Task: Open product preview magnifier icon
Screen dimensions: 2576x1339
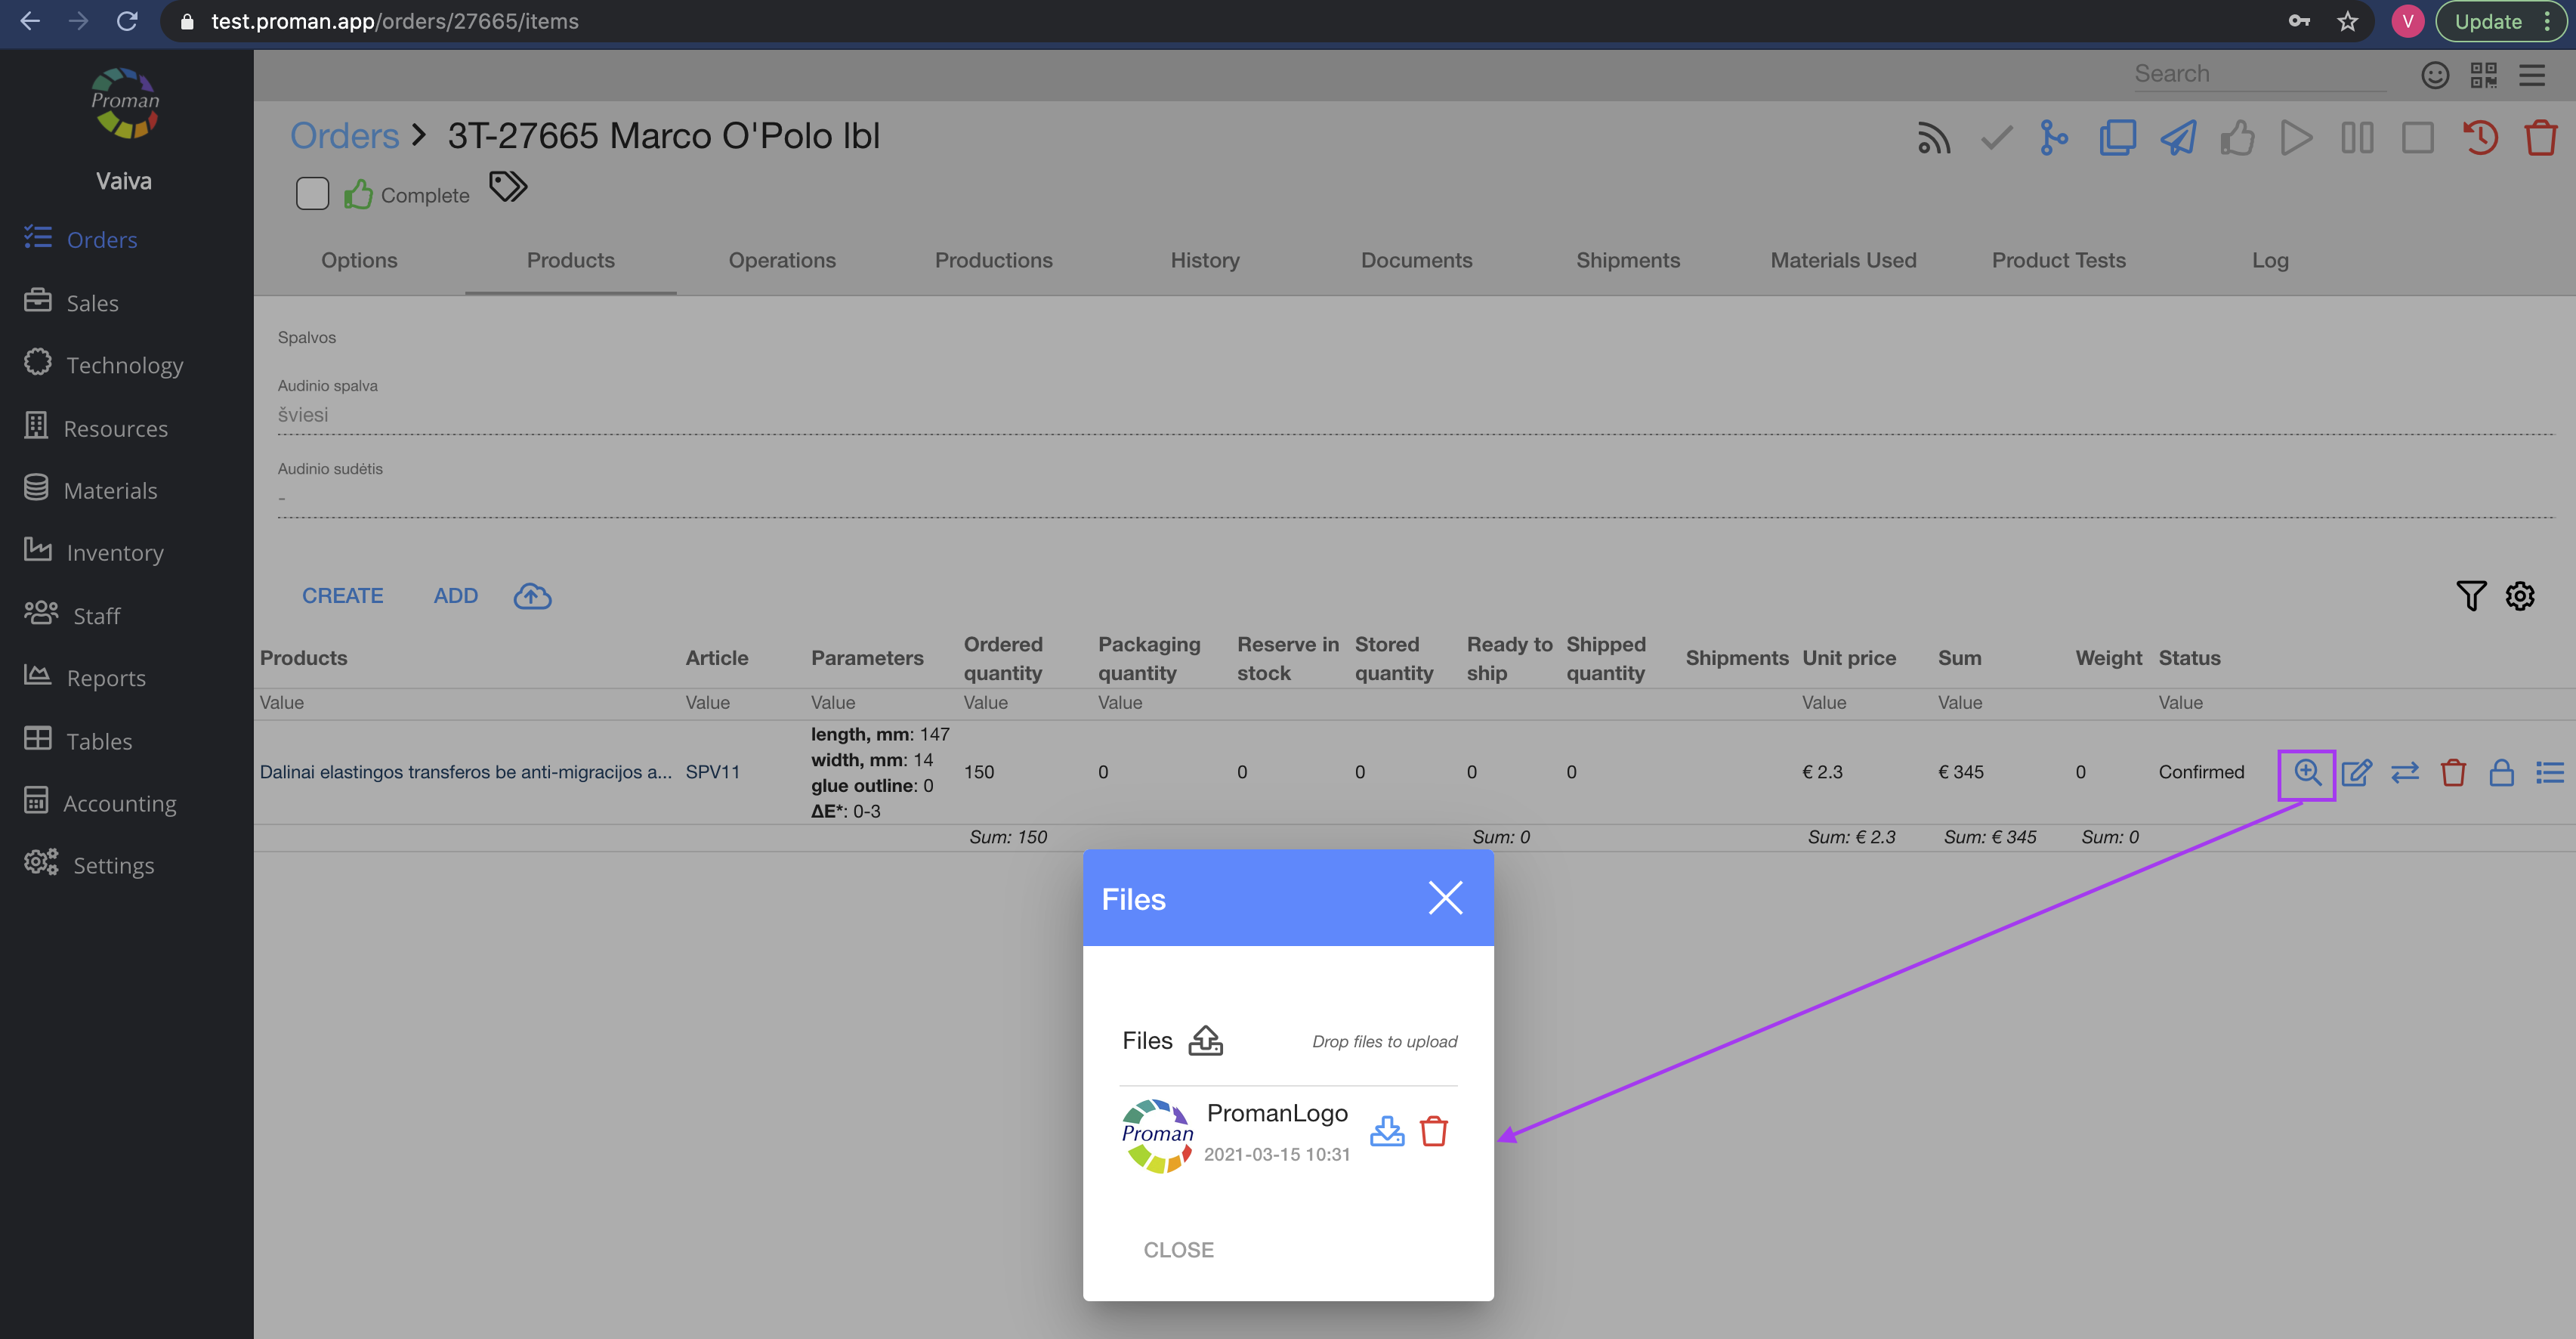Action: [2306, 772]
